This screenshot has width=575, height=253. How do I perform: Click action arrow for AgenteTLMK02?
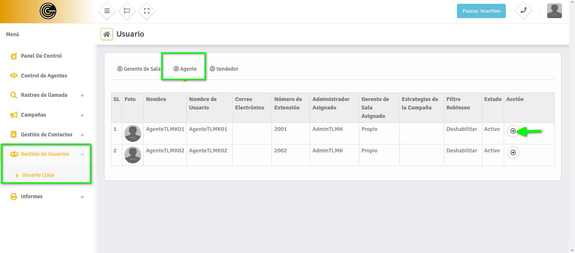[x=513, y=152]
